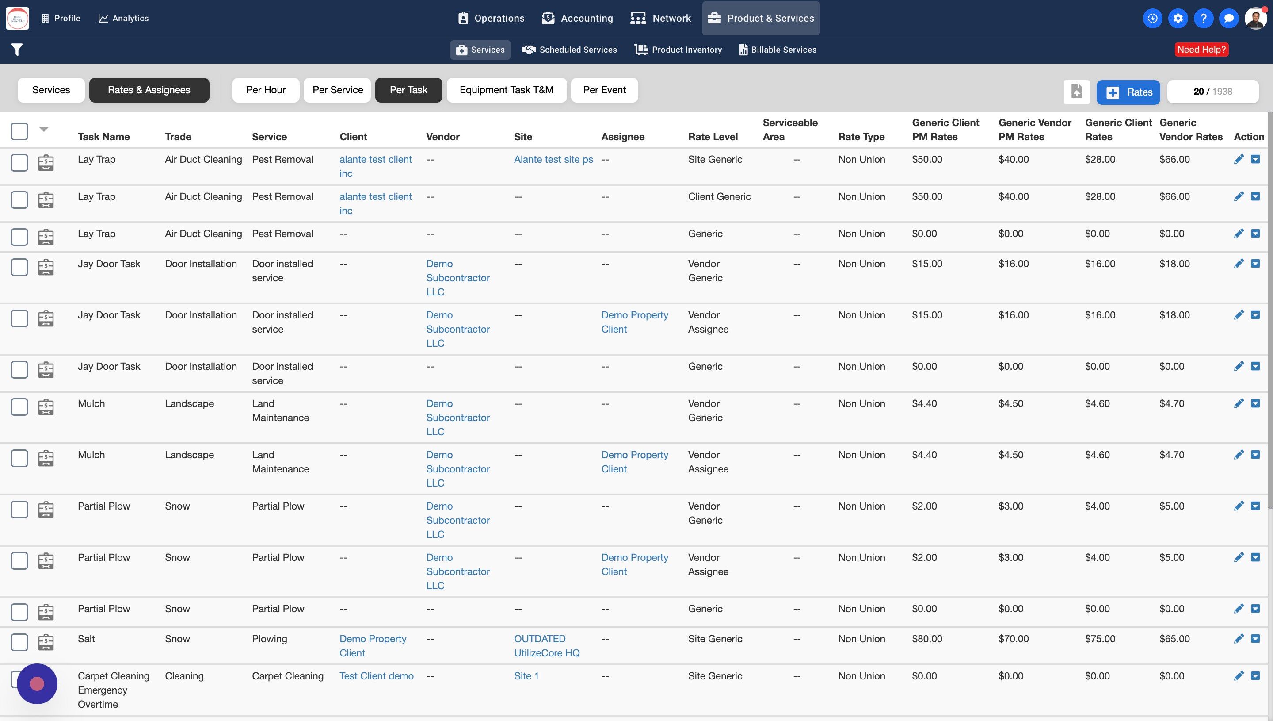
Task: Click the blue Rates add button
Action: (1128, 92)
